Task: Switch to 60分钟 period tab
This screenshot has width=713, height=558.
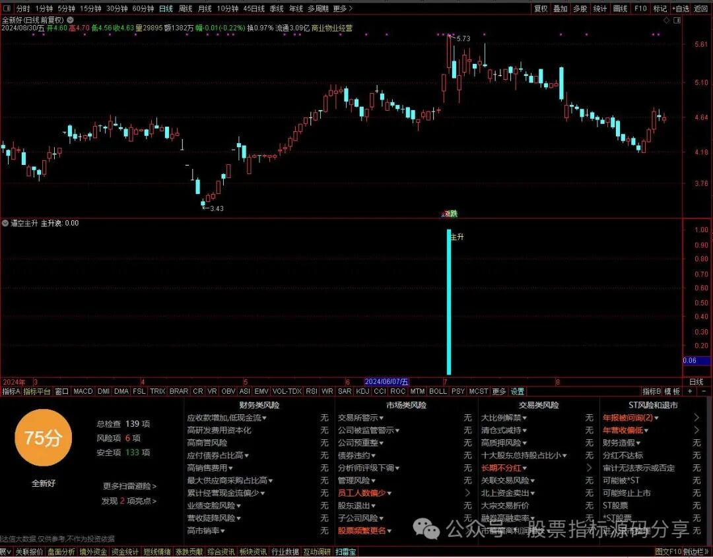Action: click(143, 9)
